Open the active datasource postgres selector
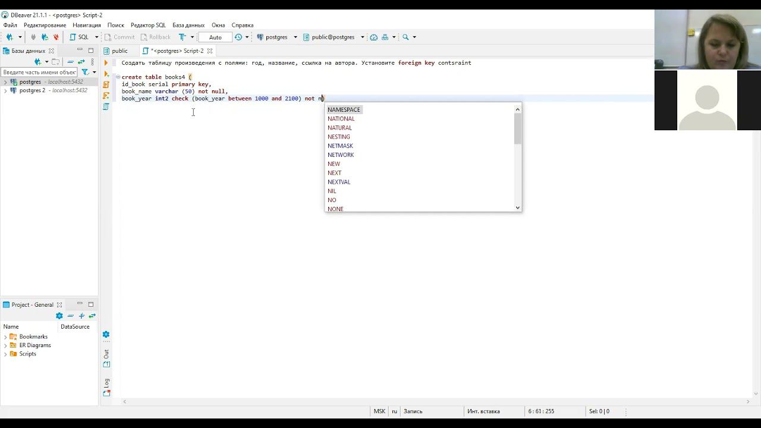This screenshot has width=761, height=428. (276, 37)
